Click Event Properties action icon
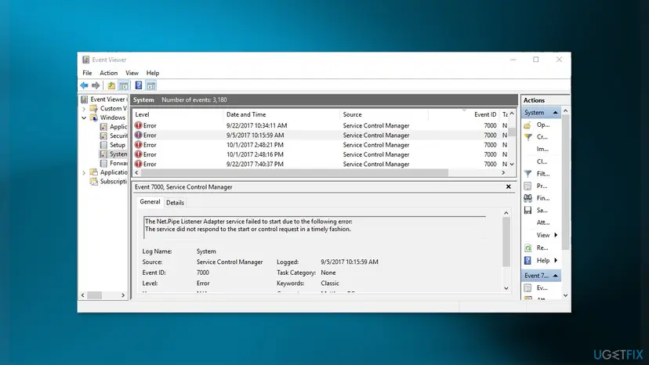Viewport: 649px width, 365px height. (528, 288)
